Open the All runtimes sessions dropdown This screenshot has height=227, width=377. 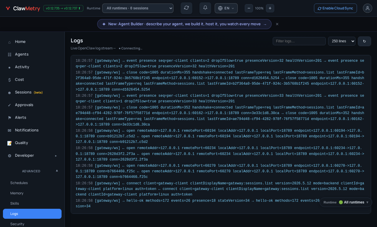(138, 8)
